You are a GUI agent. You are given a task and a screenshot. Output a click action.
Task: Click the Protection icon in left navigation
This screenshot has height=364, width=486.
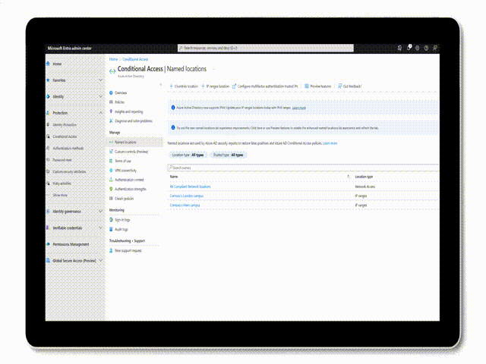(x=48, y=113)
